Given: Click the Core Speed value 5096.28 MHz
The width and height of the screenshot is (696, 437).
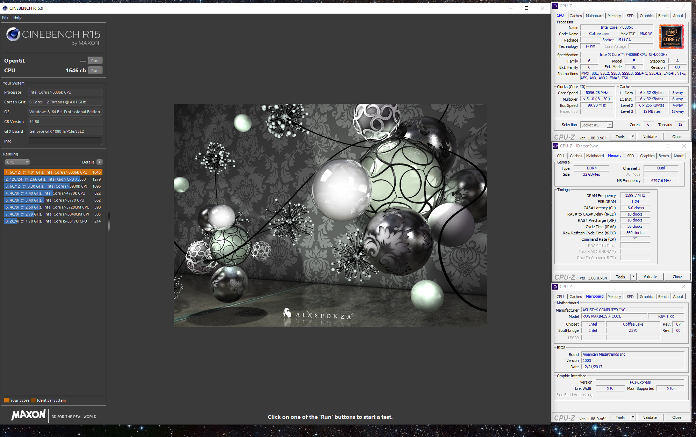Looking at the screenshot, I should (597, 93).
